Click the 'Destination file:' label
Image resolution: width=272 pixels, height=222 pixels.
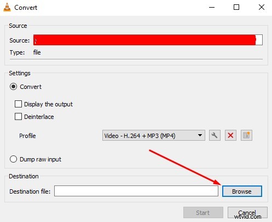pyautogui.click(x=30, y=191)
